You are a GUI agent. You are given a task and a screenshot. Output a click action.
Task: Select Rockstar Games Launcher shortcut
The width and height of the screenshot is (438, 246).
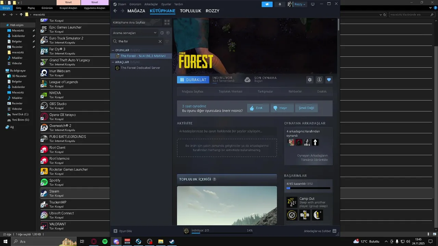tap(75, 172)
